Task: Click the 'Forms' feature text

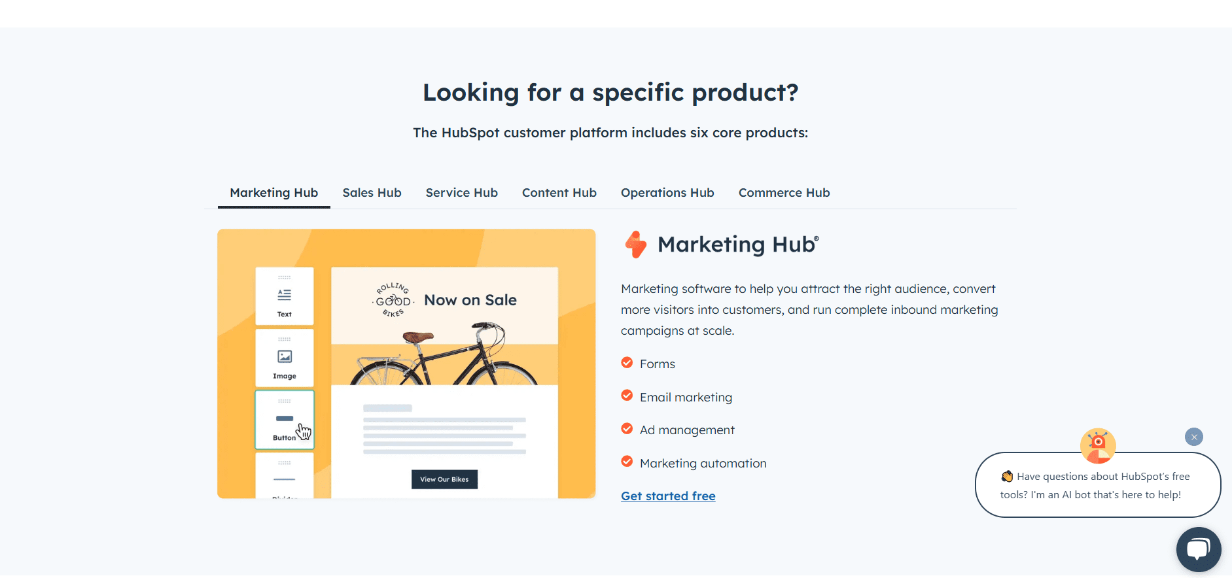Action: pos(657,364)
